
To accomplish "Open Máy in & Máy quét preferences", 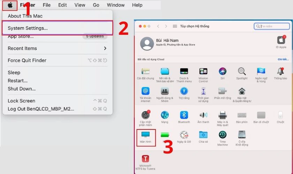I will coord(223,115).
